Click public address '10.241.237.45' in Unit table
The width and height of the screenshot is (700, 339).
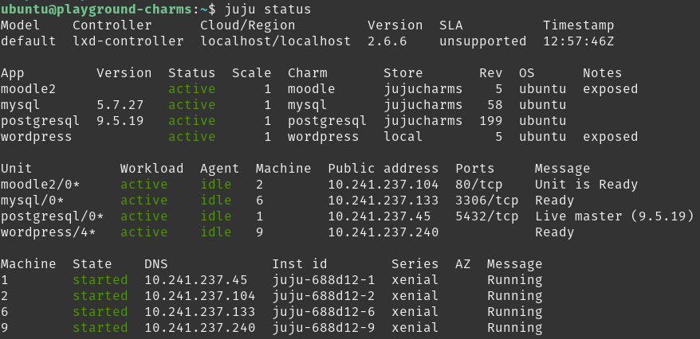(x=379, y=216)
